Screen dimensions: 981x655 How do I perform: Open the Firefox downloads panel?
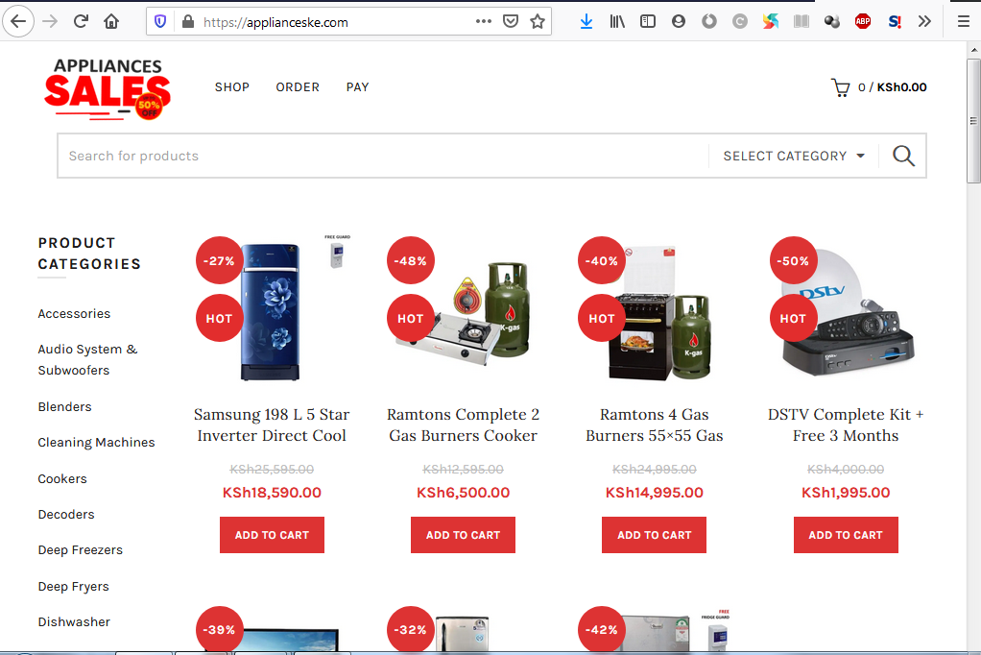coord(586,21)
